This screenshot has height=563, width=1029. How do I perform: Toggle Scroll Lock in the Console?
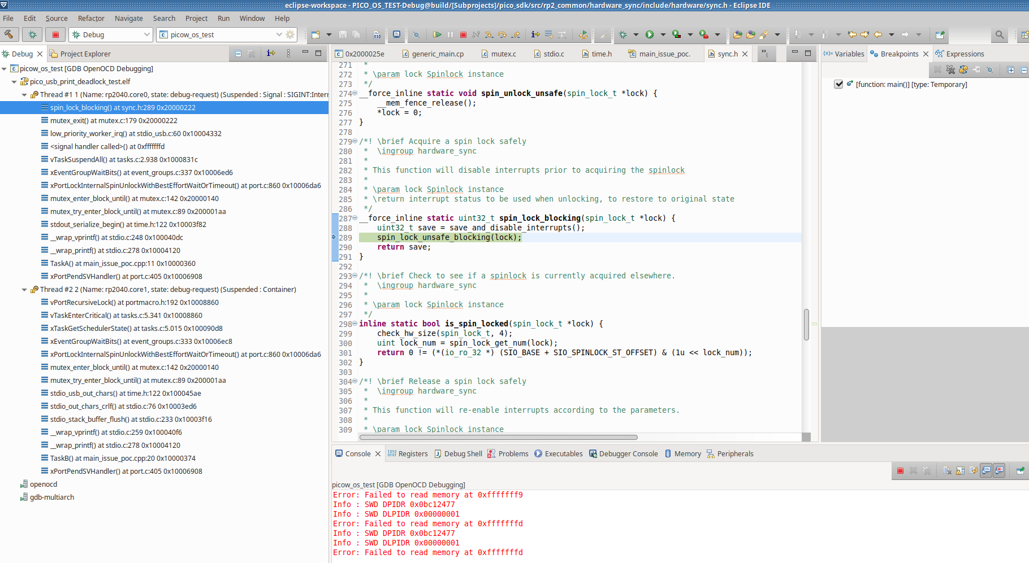(x=960, y=470)
